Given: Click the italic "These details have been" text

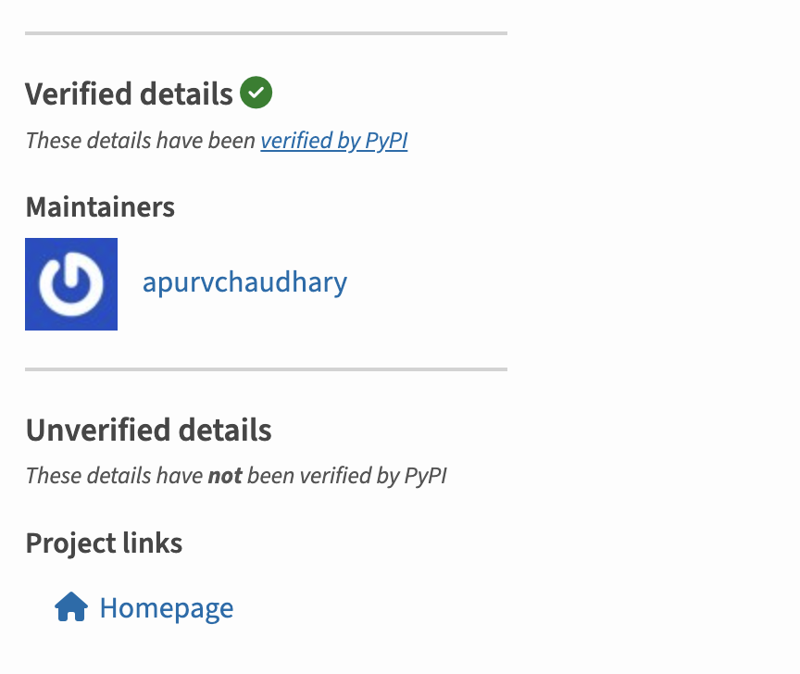Looking at the screenshot, I should [141, 141].
